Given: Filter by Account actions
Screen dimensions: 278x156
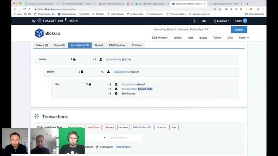Looking at the screenshot, I should pos(123,127).
